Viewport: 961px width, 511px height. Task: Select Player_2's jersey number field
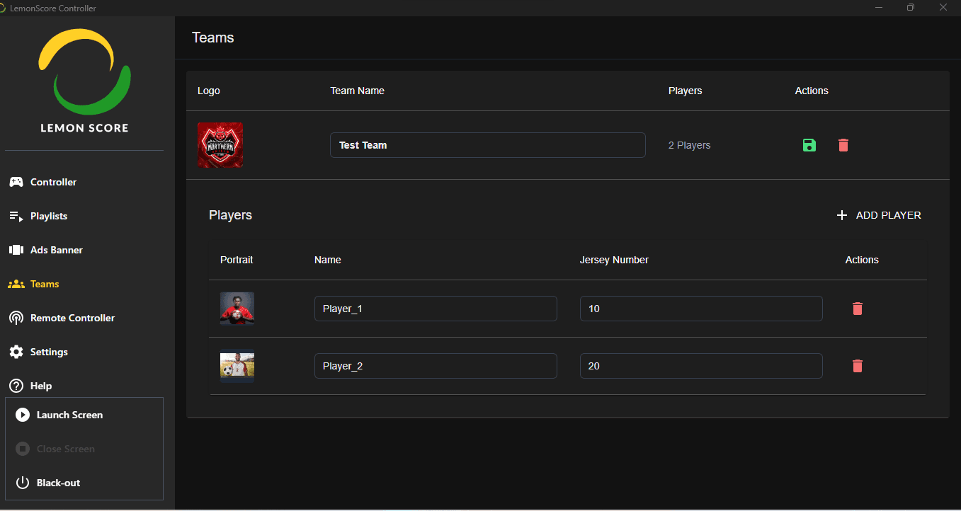700,366
